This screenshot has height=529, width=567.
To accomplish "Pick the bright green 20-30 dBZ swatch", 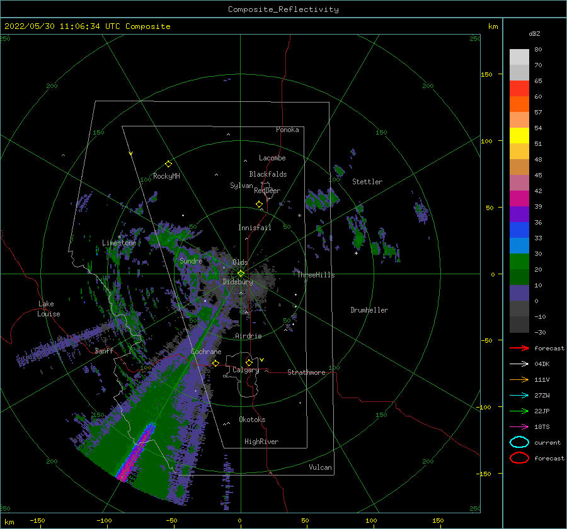I will click(x=519, y=262).
